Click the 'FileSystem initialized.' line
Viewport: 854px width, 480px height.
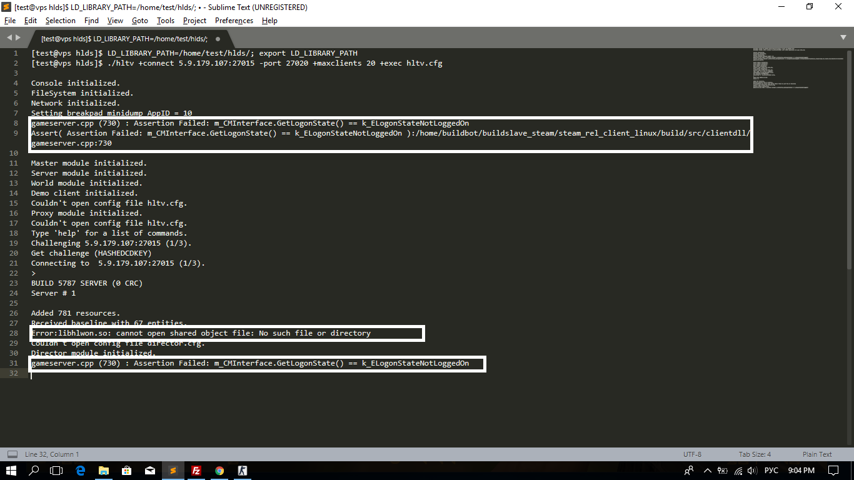(83, 93)
